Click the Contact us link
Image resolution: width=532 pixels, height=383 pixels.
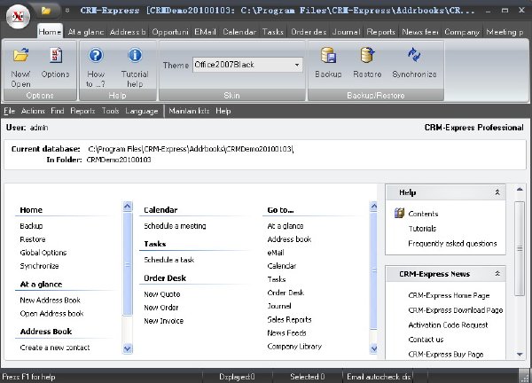click(x=426, y=340)
